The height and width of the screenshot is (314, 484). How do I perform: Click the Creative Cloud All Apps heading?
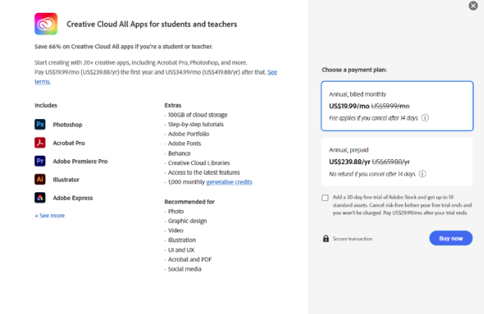(152, 24)
